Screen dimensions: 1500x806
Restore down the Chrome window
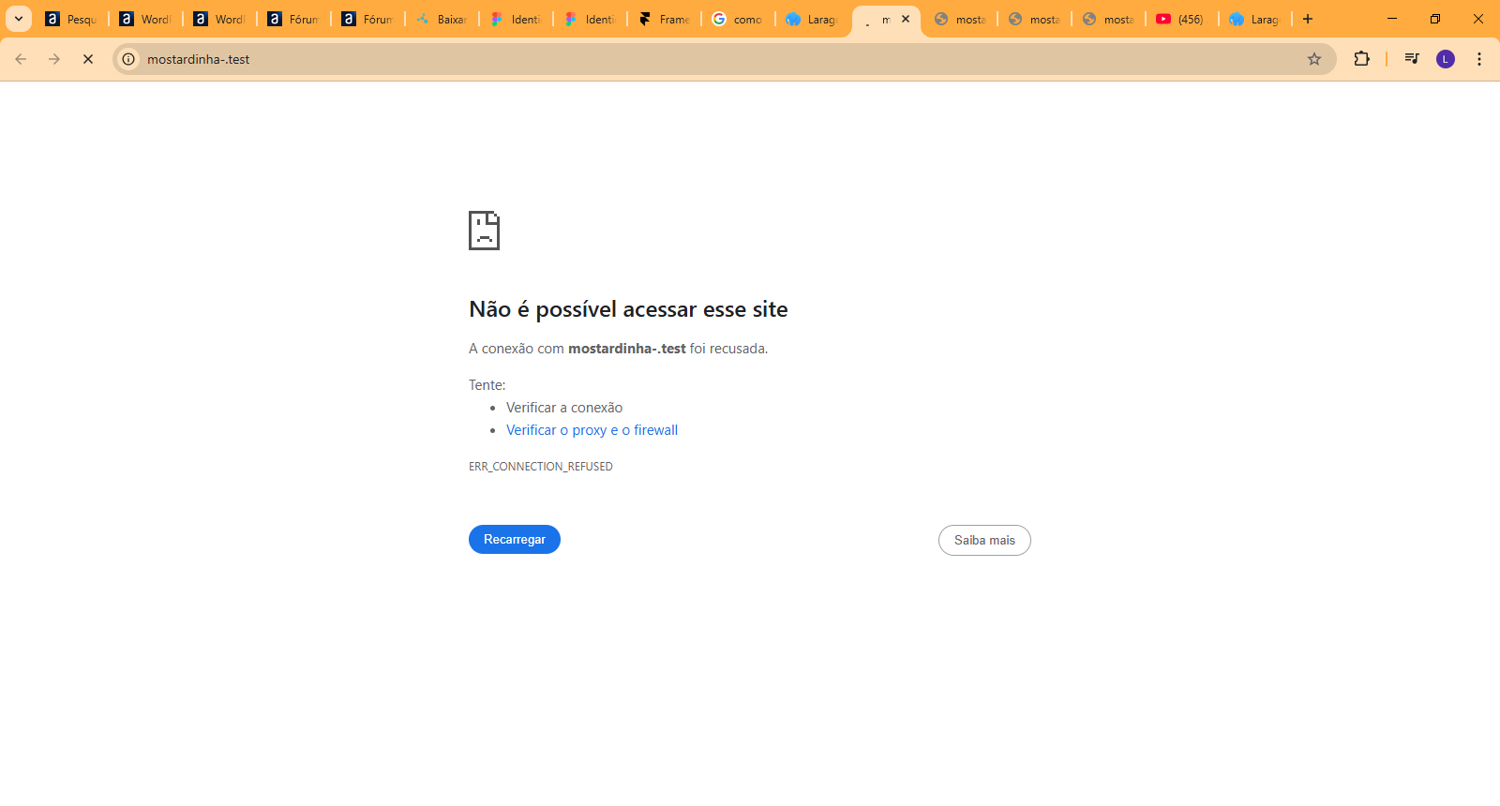[1435, 19]
